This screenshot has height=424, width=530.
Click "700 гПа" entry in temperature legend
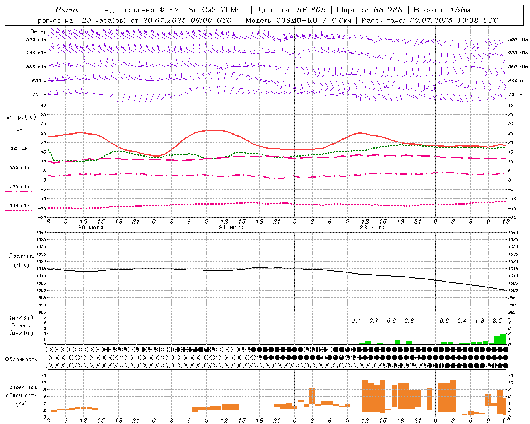[x=19, y=187]
